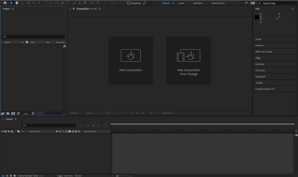Open the Info panel options menu

[x=292, y=9]
